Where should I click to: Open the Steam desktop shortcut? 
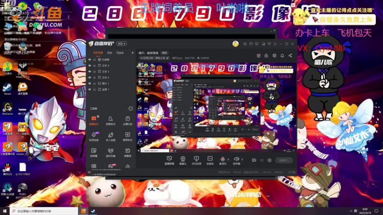point(7,89)
